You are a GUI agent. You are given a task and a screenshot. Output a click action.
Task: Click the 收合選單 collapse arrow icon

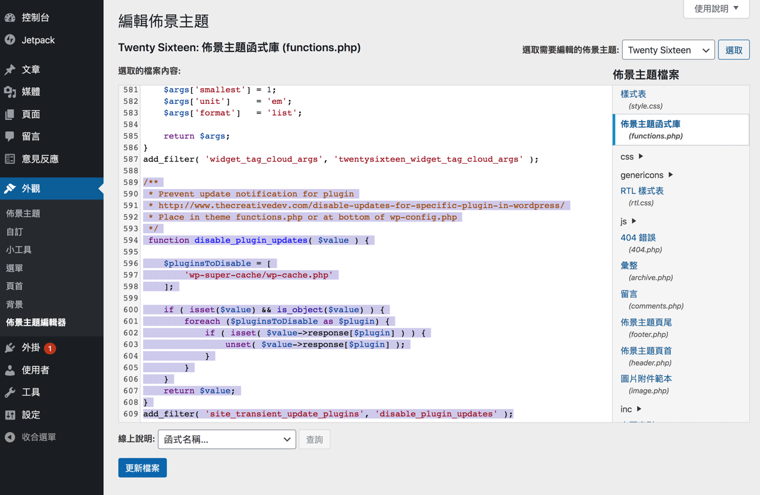(10, 437)
